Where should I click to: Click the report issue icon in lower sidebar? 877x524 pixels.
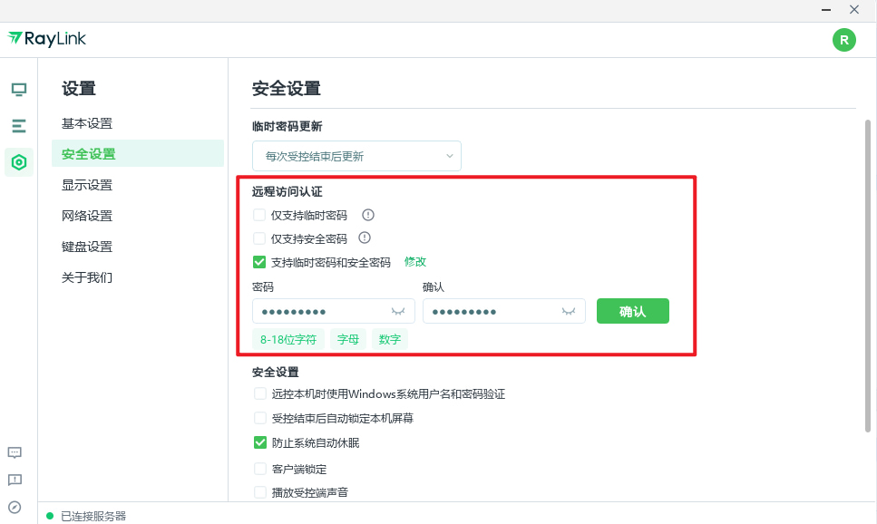pyautogui.click(x=15, y=480)
